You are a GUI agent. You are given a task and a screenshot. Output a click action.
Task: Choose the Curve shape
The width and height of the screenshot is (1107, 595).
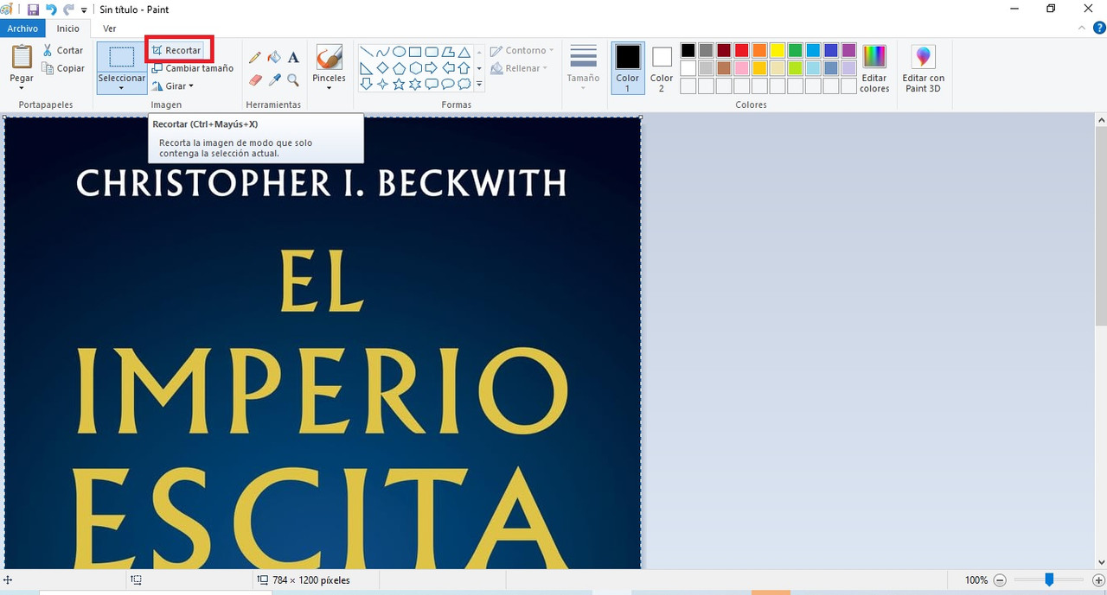tap(382, 52)
